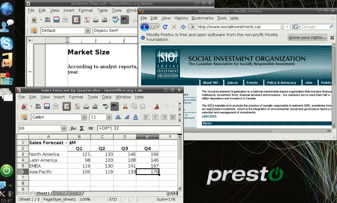Click green power button in Presto sidebar

(6, 171)
